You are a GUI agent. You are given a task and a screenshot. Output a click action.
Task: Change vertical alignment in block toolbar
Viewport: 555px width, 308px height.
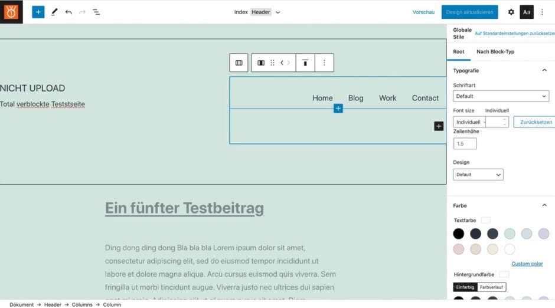pos(305,63)
